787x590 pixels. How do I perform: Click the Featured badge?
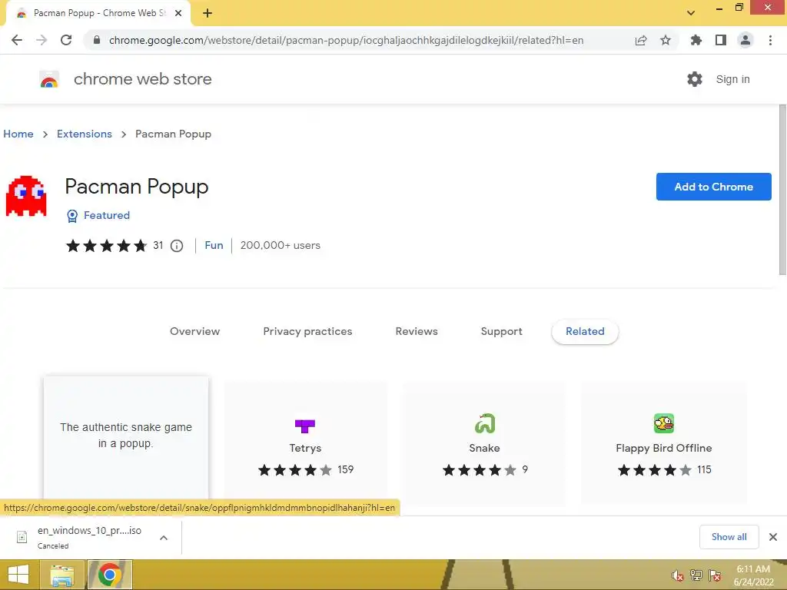[x=98, y=216]
